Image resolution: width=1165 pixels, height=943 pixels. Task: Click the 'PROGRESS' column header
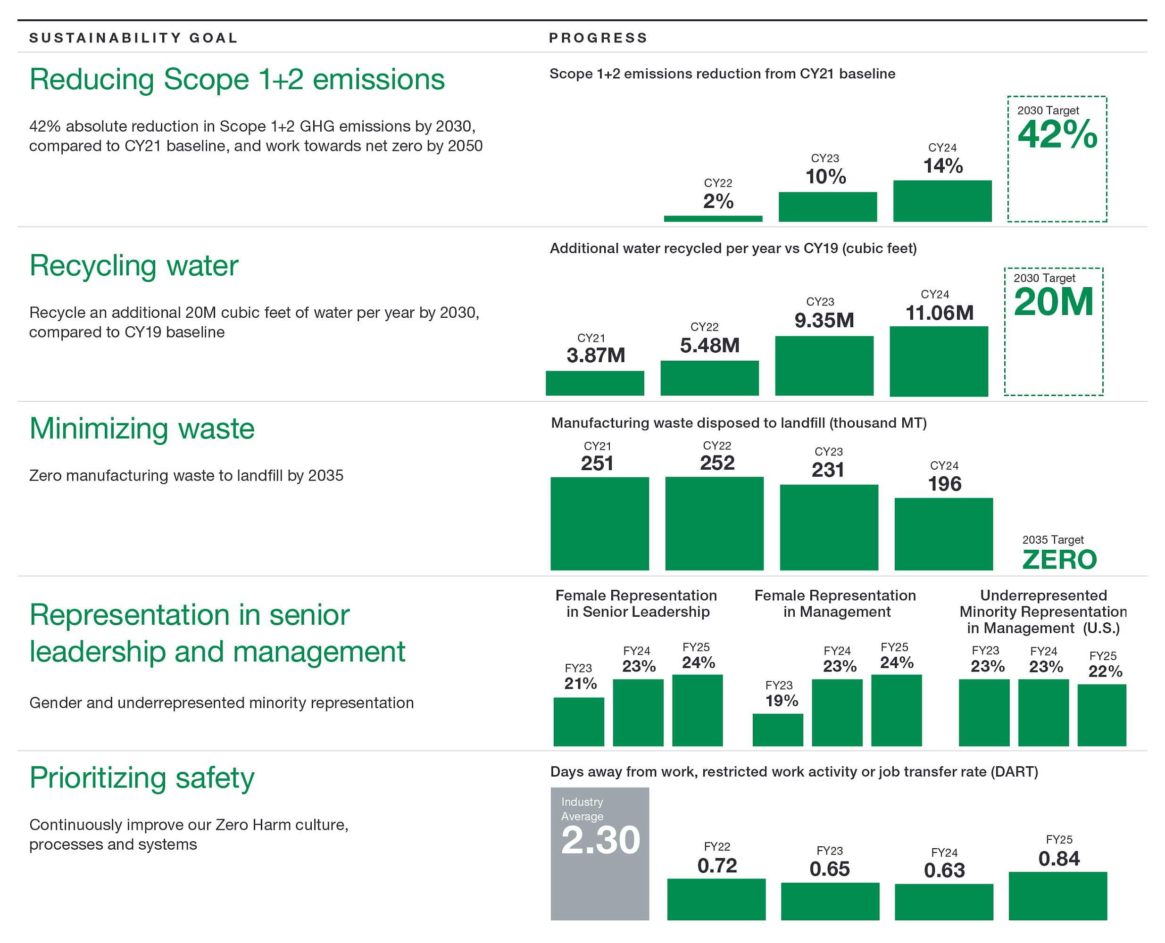click(598, 38)
